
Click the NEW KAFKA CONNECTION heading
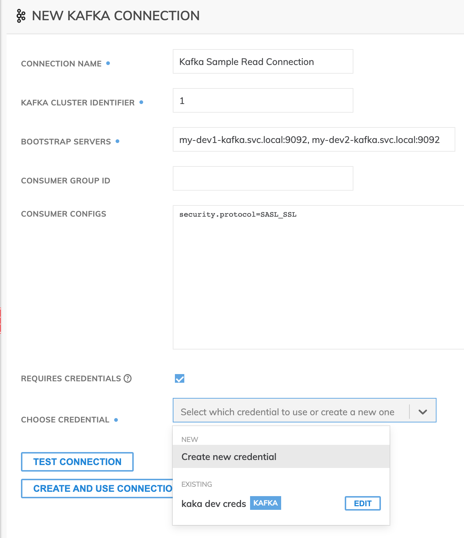coord(116,16)
